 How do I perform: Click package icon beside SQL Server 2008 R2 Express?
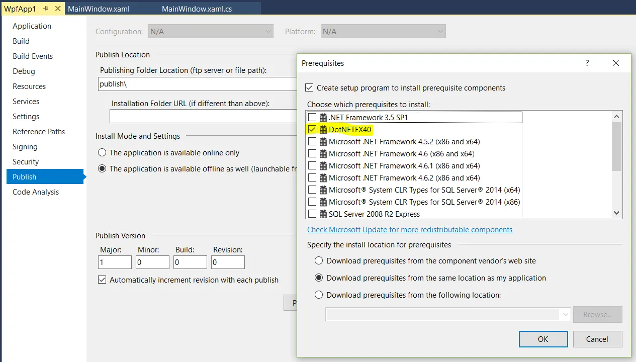pos(323,214)
